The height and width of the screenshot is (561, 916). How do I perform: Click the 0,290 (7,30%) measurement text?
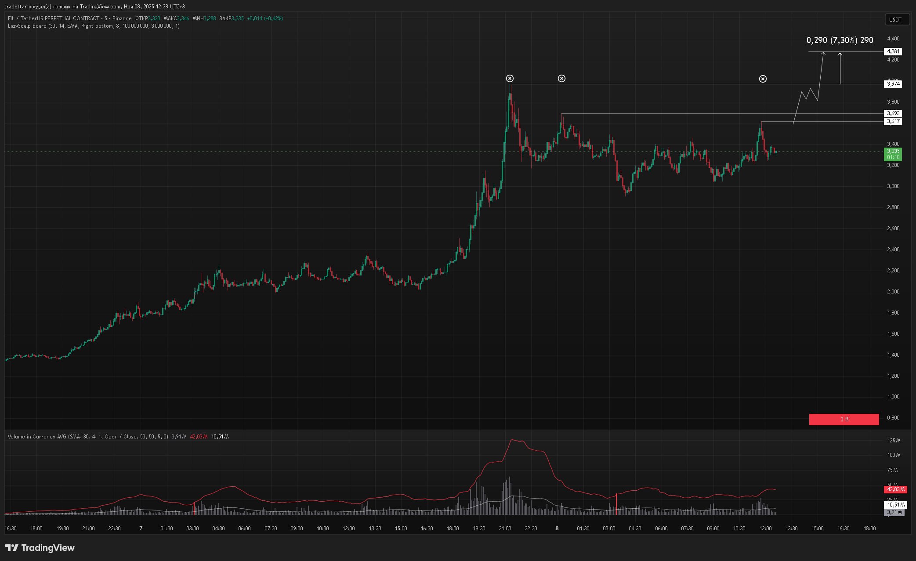coord(839,40)
